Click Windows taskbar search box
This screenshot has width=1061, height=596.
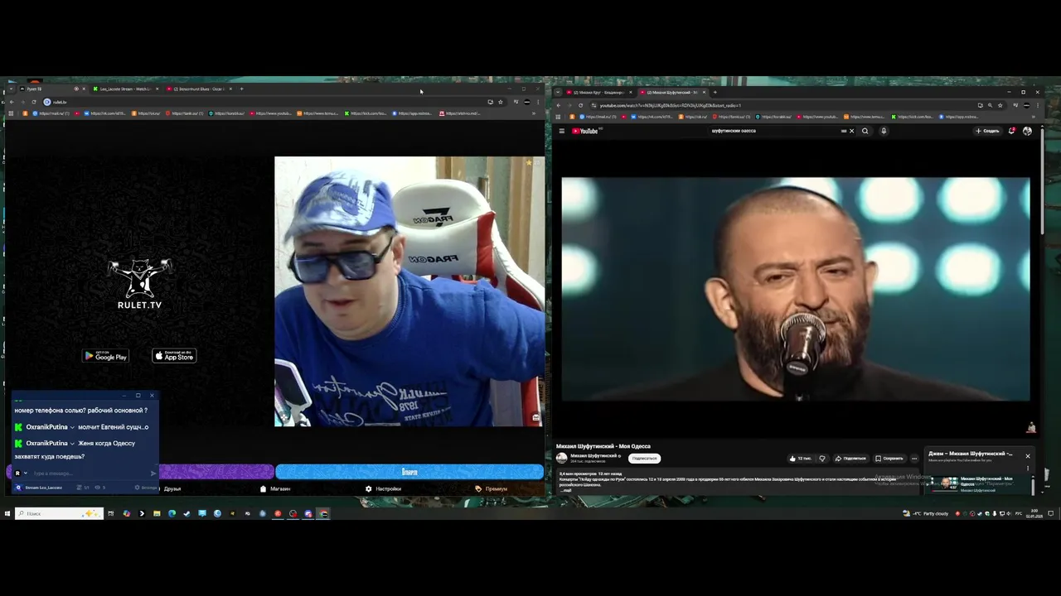(59, 513)
